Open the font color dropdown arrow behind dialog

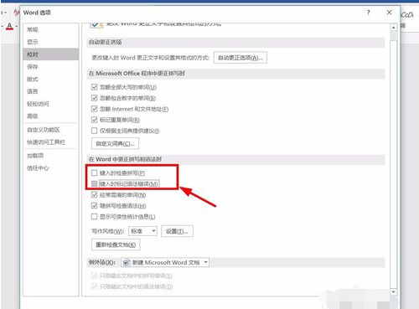click(17, 27)
